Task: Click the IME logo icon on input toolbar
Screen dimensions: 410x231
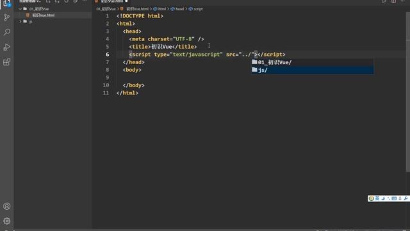Action: (372, 198)
